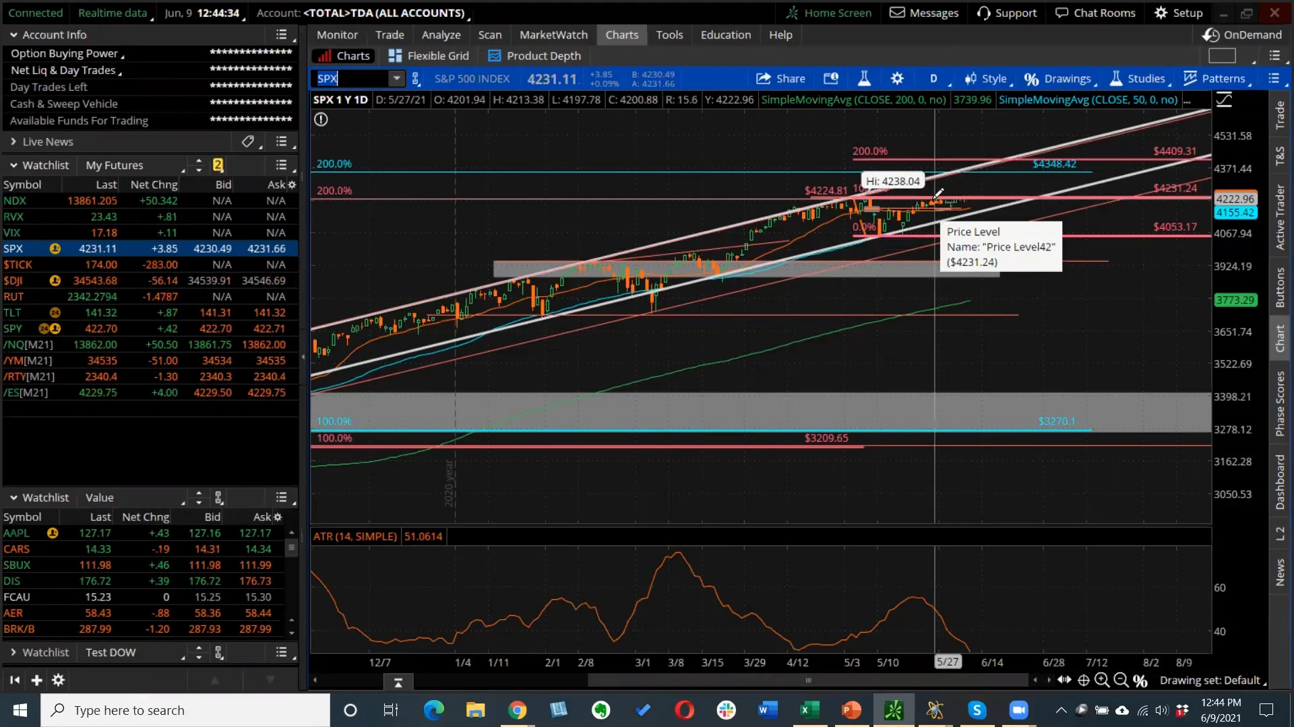Screen dimensions: 1294x727
Task: Click the SPX symbol input field
Action: click(352, 79)
